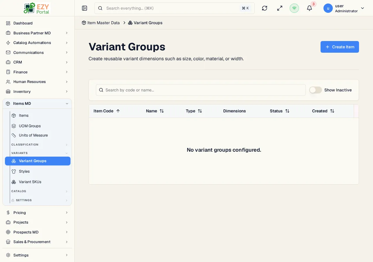The height and width of the screenshot is (262, 373).
Task: Expand the Classification section chevron
Action: [x=66, y=145]
